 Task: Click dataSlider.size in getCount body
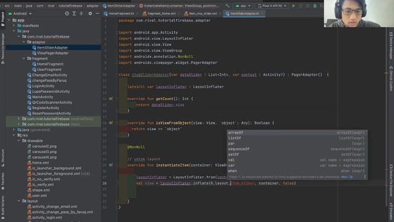pyautogui.click(x=168, y=105)
